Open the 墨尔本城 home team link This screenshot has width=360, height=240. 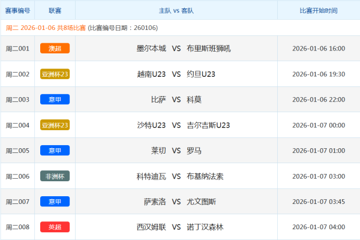151,49
